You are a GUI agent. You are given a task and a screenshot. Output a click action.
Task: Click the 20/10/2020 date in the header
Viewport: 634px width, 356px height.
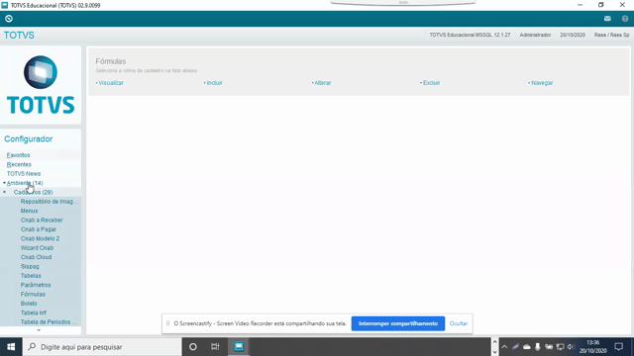tap(573, 35)
